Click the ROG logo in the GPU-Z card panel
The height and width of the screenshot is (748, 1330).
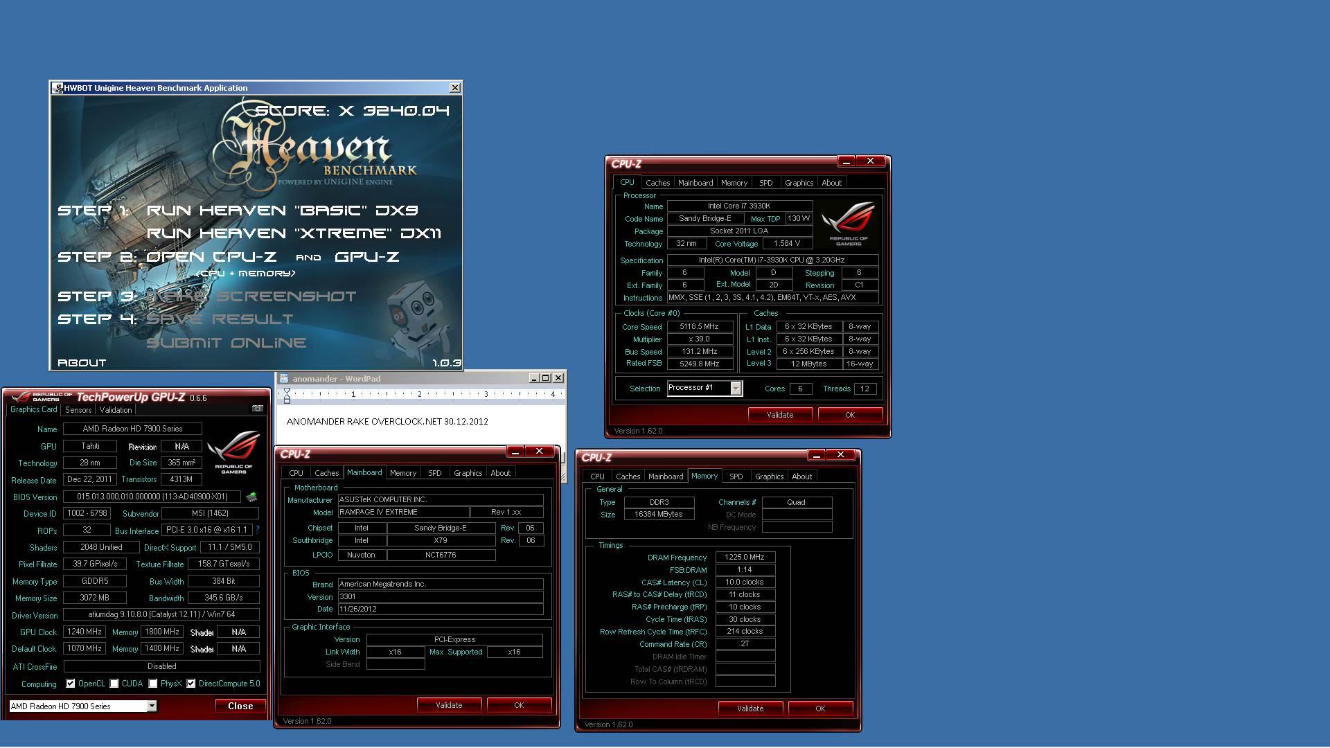click(x=233, y=452)
